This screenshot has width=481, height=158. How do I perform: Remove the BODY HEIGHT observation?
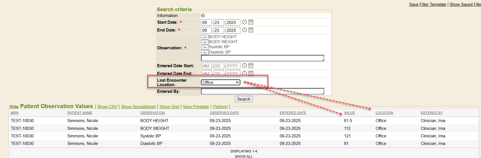point(205,37)
